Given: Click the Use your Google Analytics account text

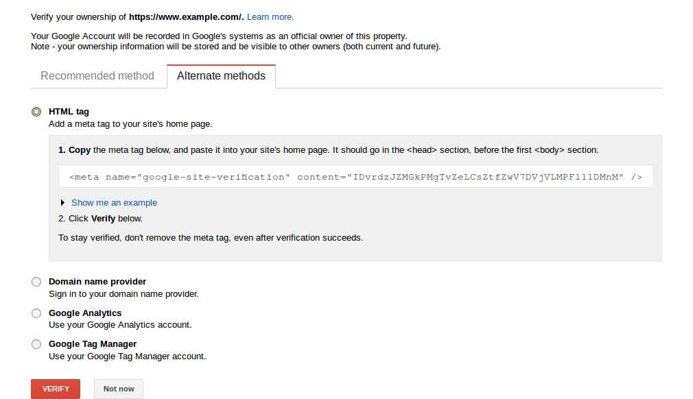Looking at the screenshot, I should pos(120,325).
